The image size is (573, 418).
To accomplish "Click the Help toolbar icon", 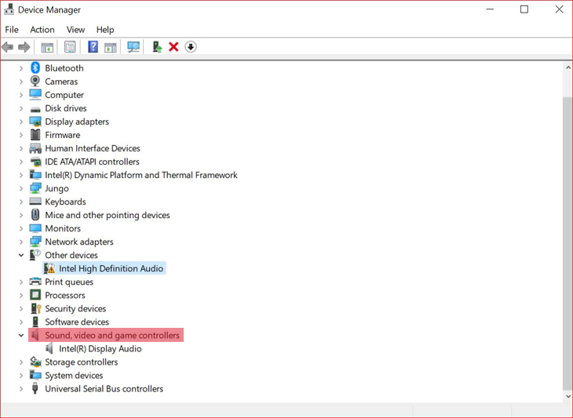I will [93, 47].
